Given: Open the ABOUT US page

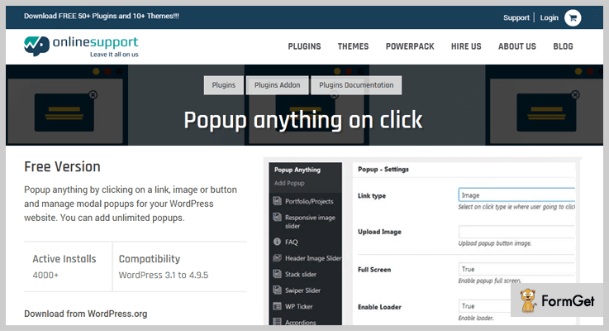Looking at the screenshot, I should [517, 46].
